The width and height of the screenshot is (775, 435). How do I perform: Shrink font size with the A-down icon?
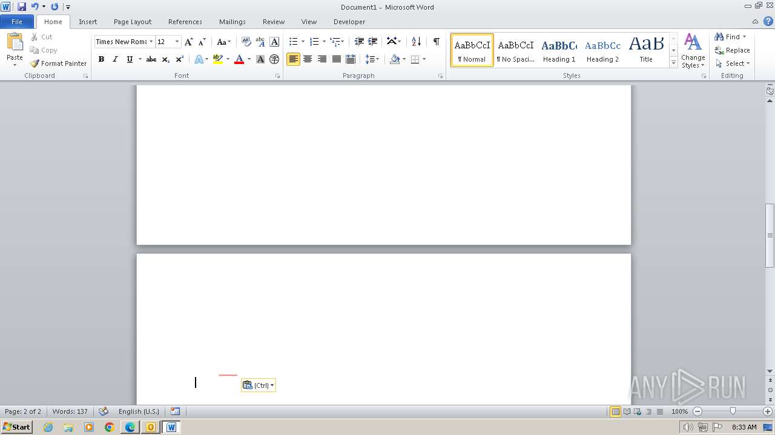202,42
